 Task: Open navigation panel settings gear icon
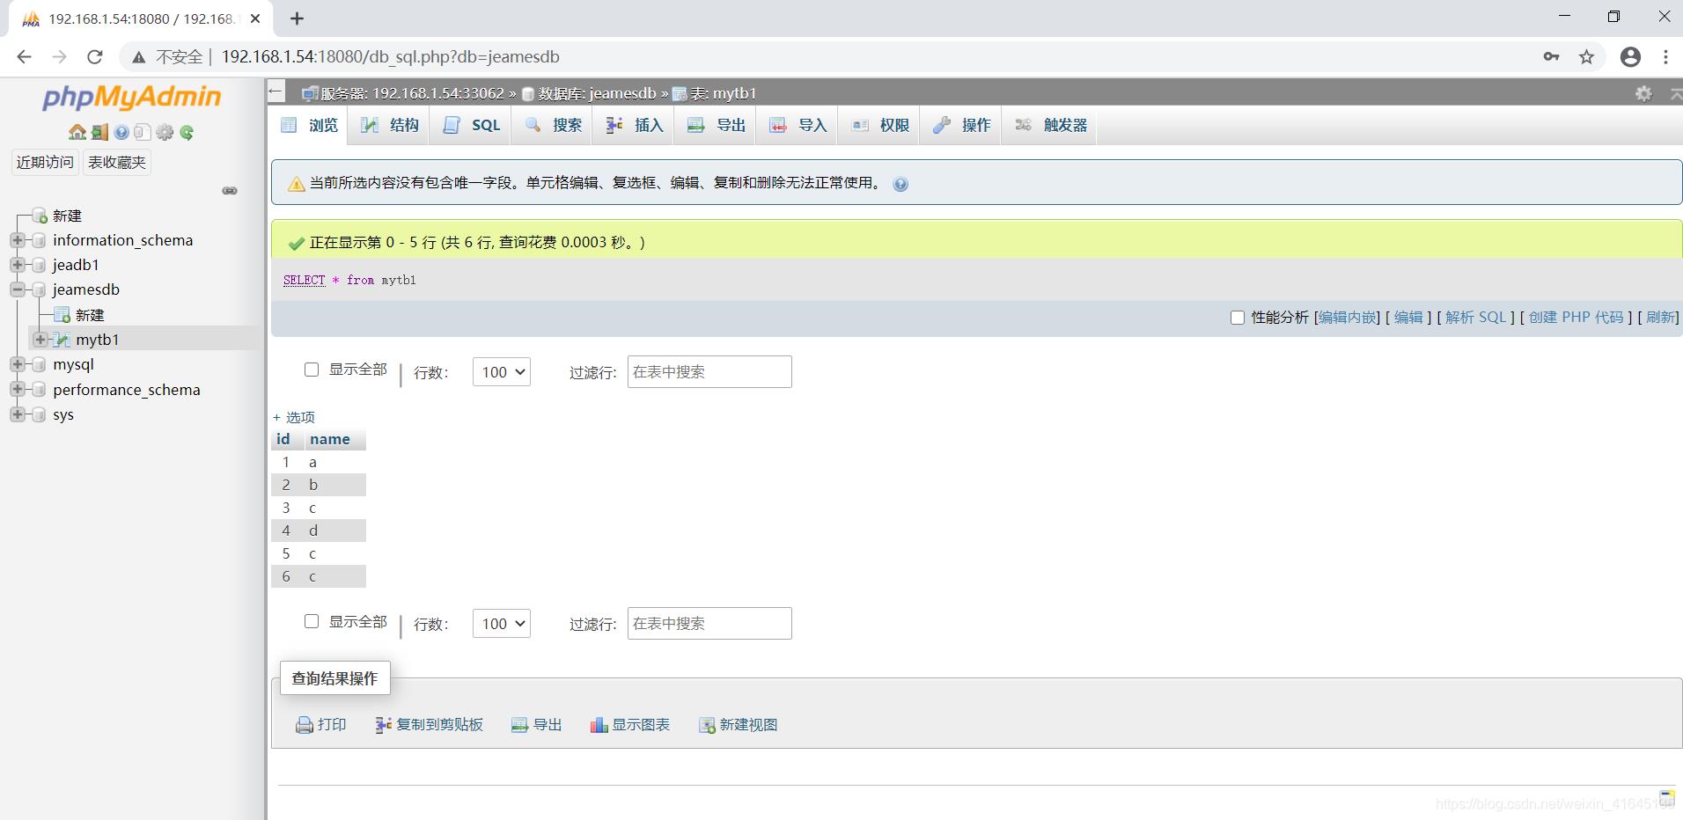pos(165,132)
